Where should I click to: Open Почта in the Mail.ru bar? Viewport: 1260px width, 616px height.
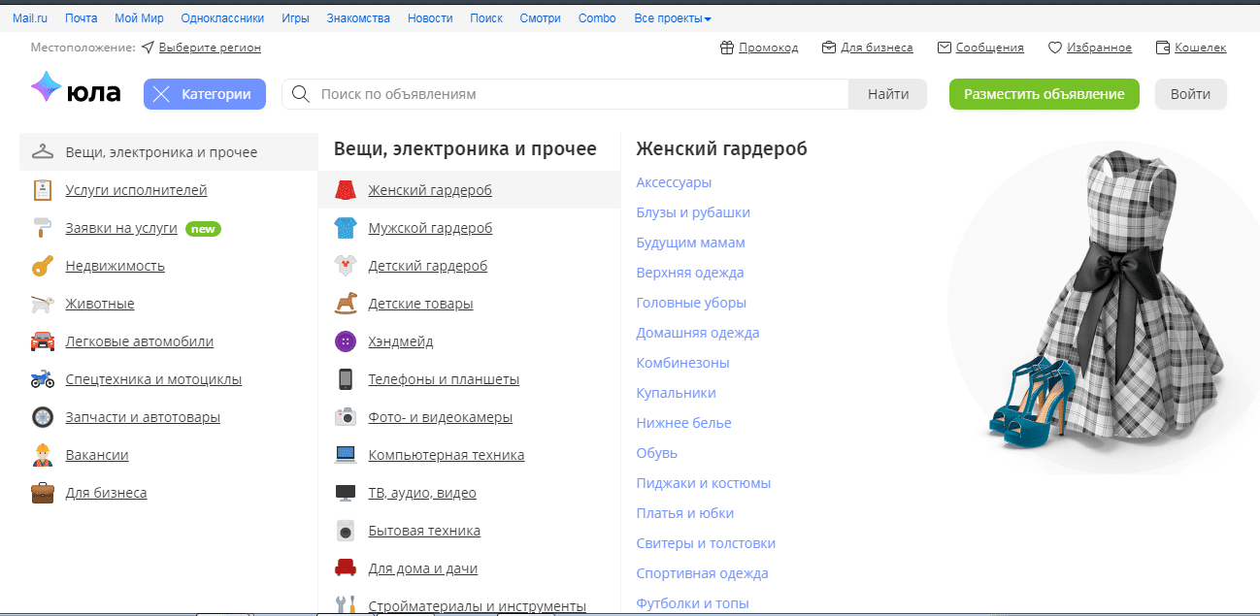click(x=81, y=18)
